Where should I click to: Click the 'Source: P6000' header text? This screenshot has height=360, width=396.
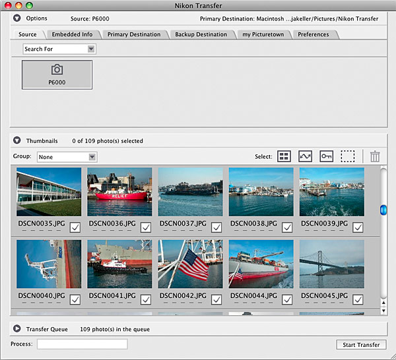(90, 18)
